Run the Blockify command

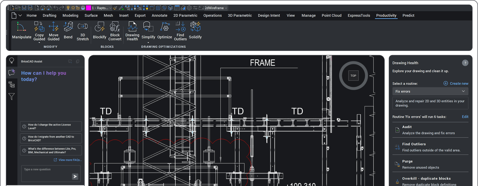(100, 31)
